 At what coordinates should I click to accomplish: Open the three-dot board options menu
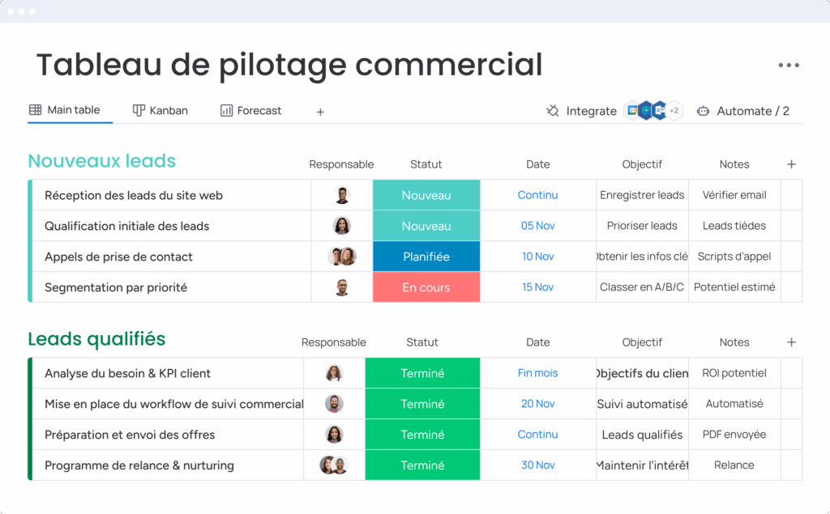[x=788, y=65]
